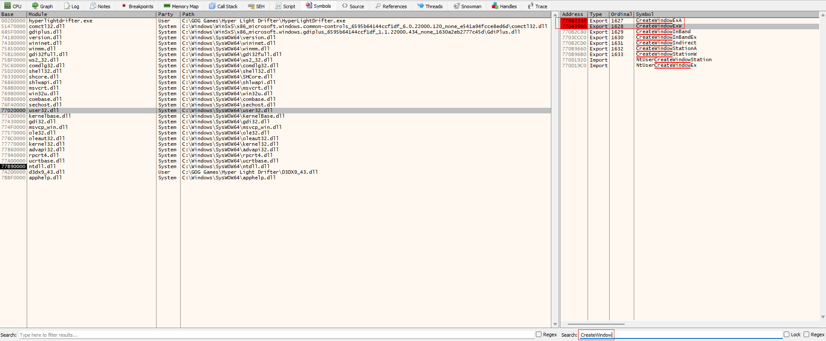Screen dimensions: 826x341
Task: Click the Threads tab icon
Action: [x=420, y=6]
